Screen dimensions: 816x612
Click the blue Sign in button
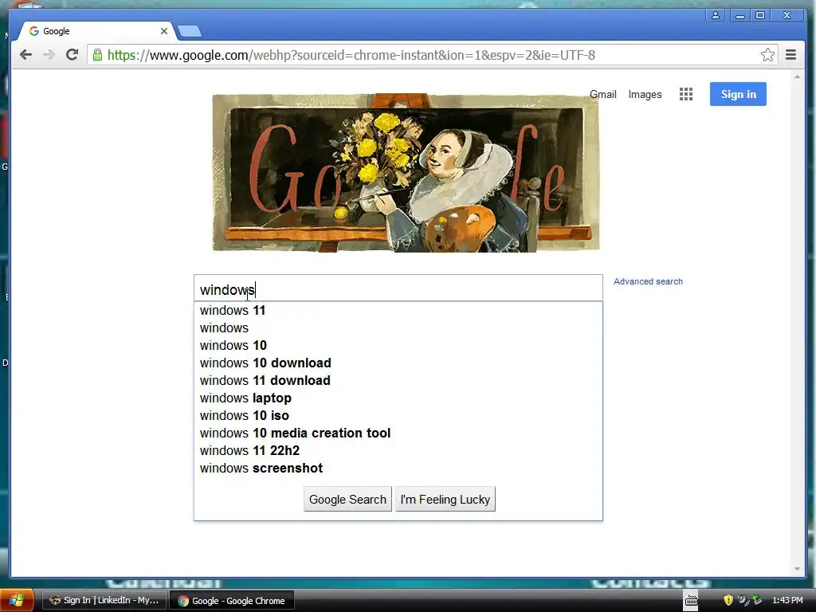click(x=738, y=94)
